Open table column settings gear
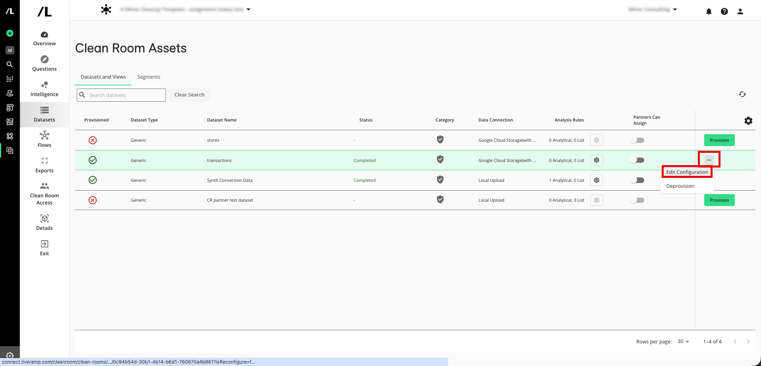Image resolution: width=761 pixels, height=366 pixels. pos(748,121)
